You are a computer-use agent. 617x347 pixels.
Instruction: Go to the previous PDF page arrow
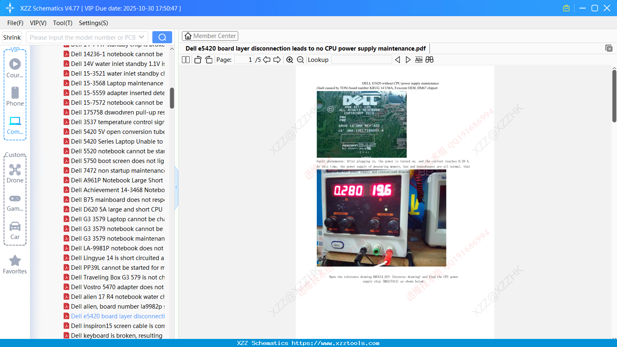(x=267, y=59)
